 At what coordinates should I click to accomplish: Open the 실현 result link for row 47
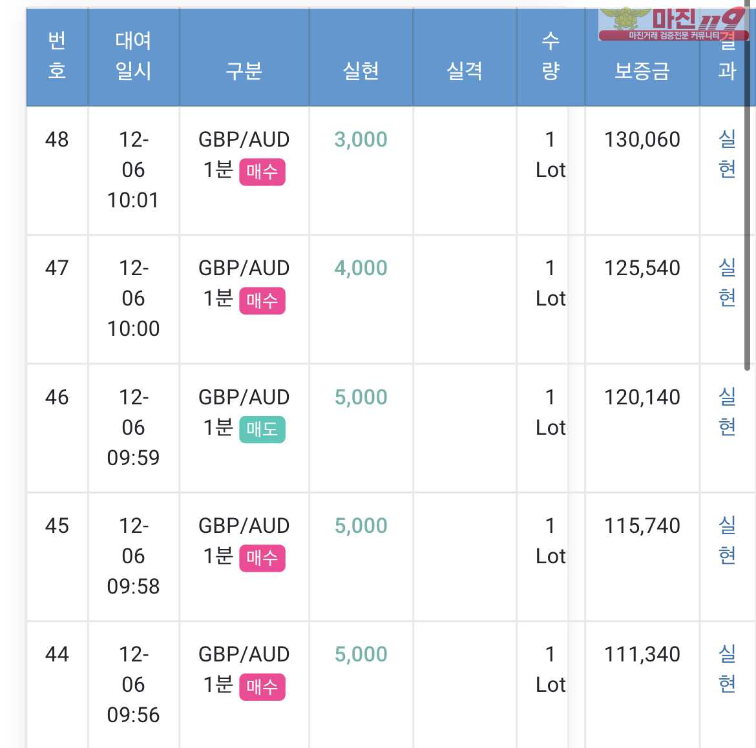pyautogui.click(x=726, y=283)
